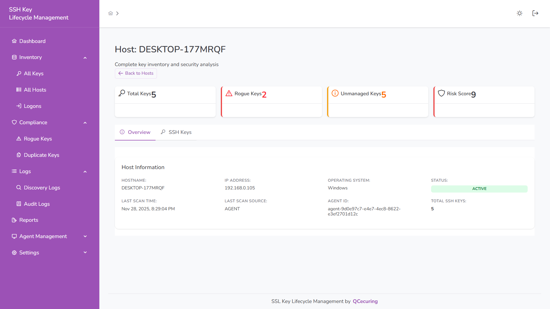
Task: Open the QCecuring link in footer
Action: [x=365, y=301]
